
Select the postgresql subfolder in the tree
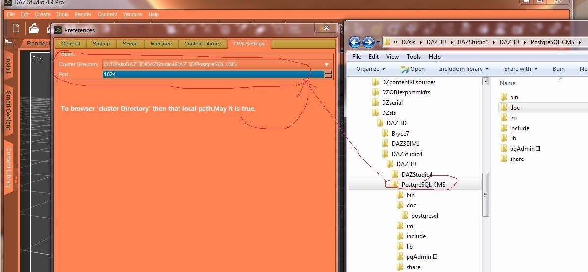(420, 216)
